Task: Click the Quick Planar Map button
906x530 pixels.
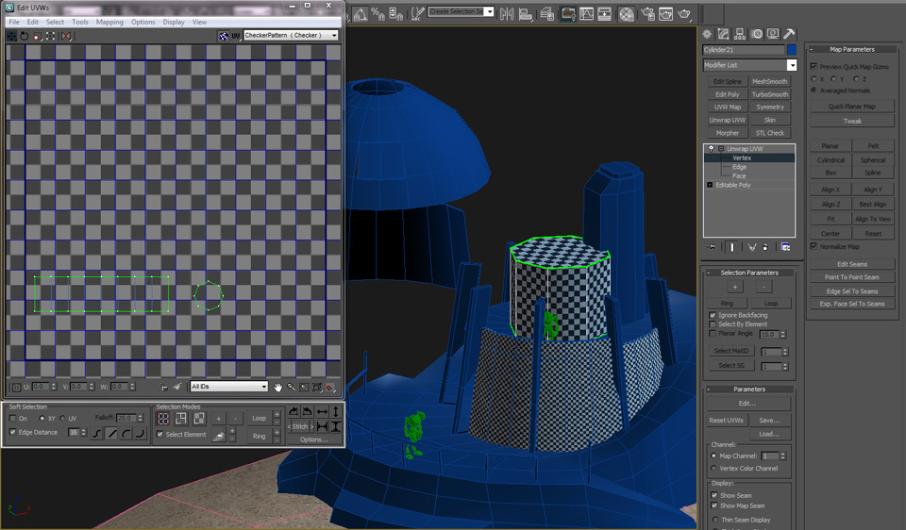Action: point(852,107)
